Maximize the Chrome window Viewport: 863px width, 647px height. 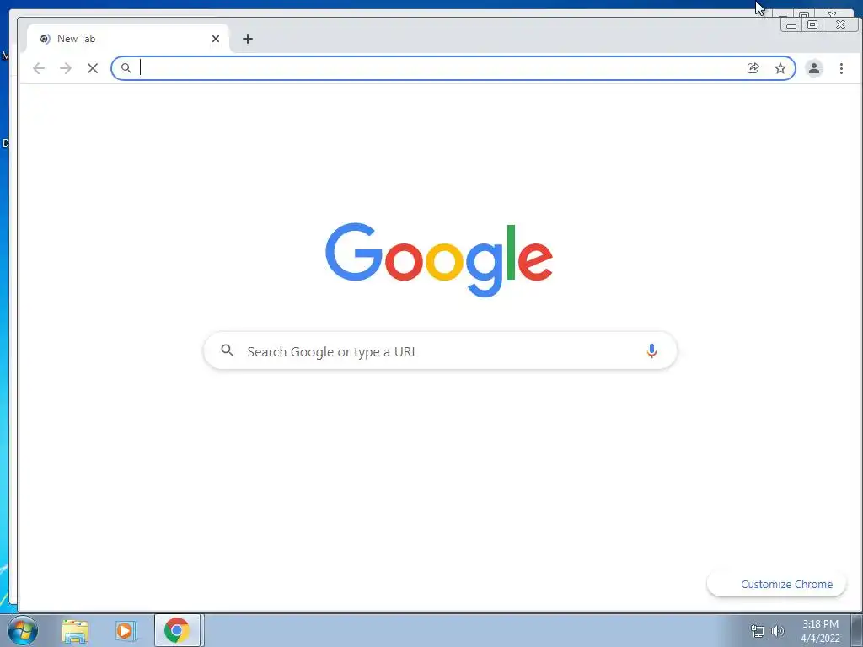coord(812,25)
